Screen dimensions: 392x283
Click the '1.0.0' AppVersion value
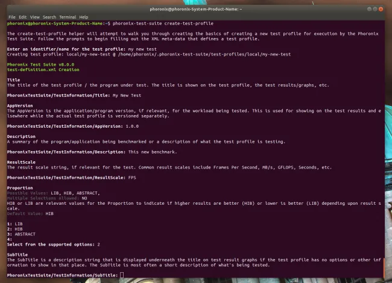coord(132,126)
